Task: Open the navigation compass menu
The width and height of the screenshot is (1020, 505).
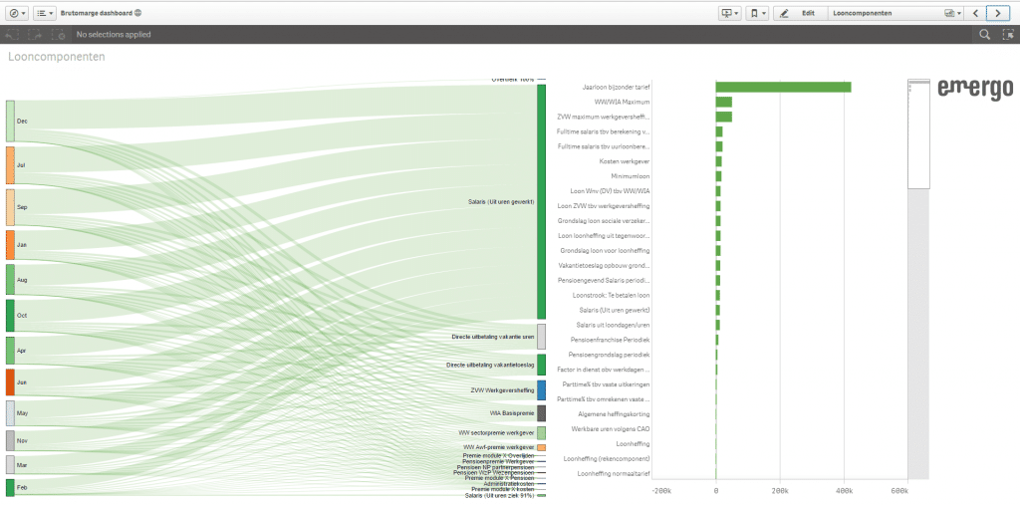Action: (17, 13)
